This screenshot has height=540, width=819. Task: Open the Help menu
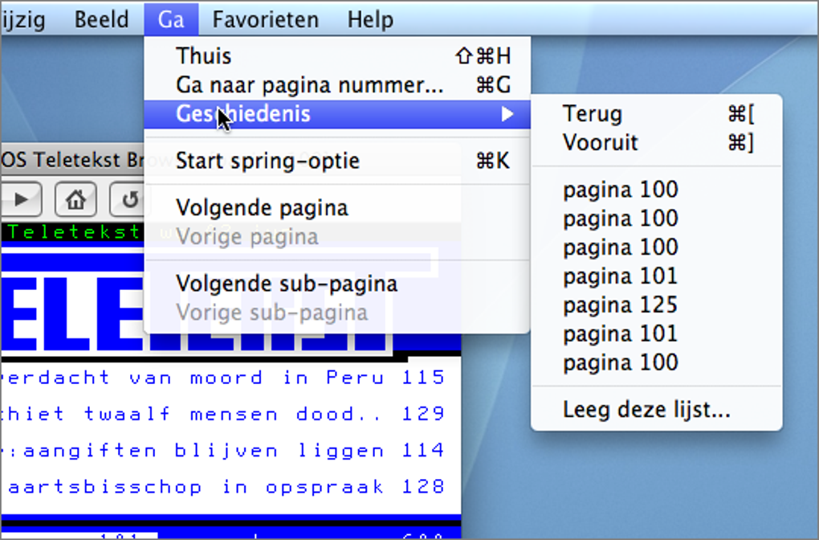click(x=370, y=19)
